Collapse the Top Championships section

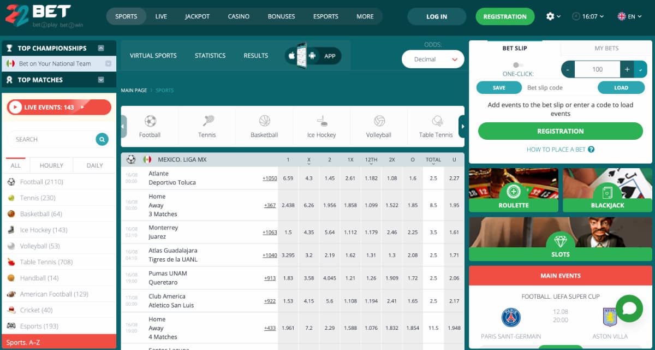[101, 48]
